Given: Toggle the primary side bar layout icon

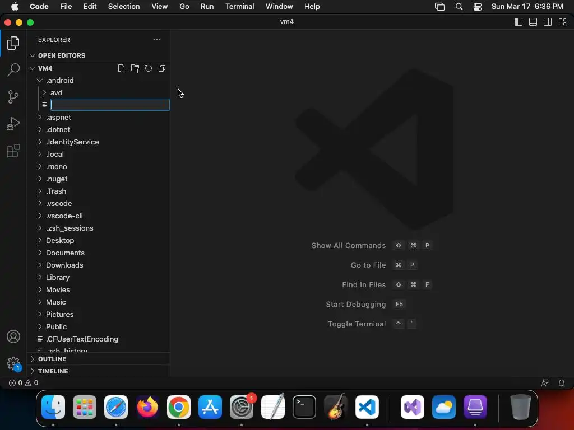Looking at the screenshot, I should tap(519, 22).
